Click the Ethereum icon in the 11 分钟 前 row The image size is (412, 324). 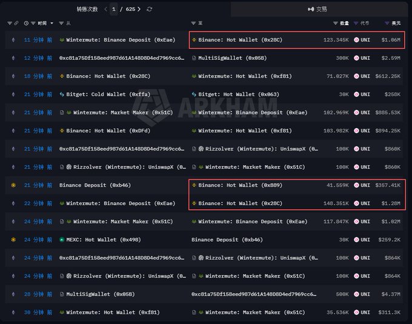coord(13,40)
